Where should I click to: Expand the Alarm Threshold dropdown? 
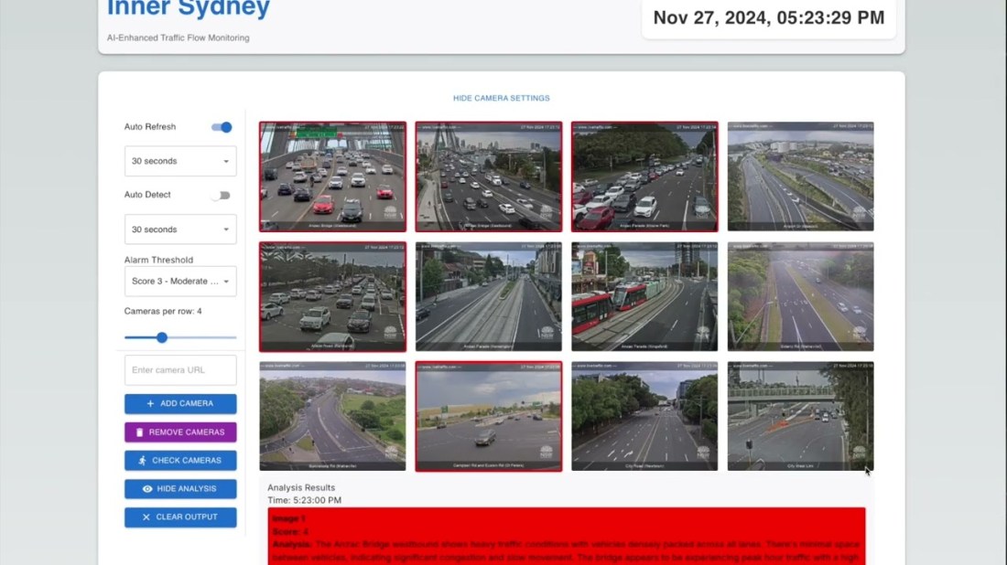coord(180,282)
